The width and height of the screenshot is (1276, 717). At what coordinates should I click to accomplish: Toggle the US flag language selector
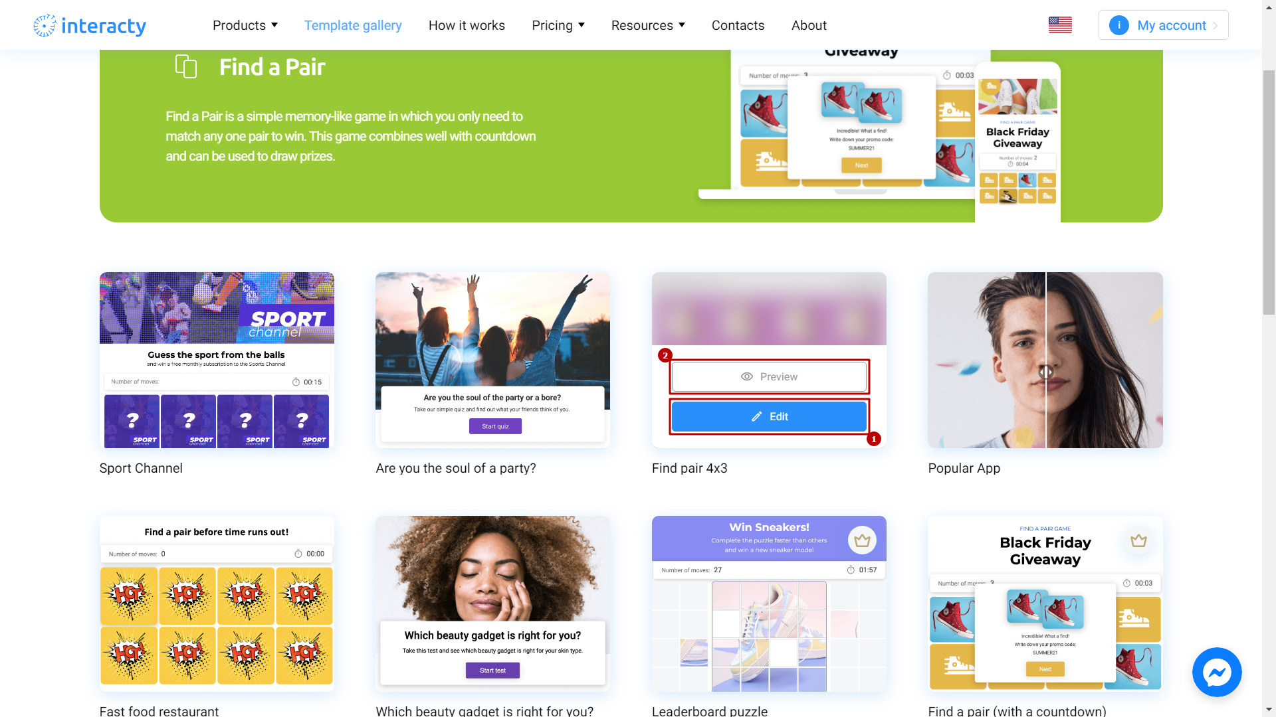click(x=1061, y=25)
